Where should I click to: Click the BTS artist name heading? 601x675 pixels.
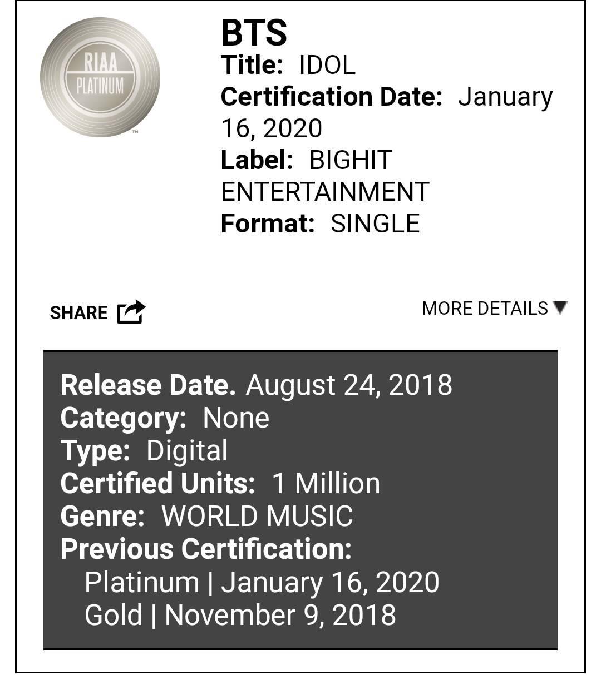(254, 33)
